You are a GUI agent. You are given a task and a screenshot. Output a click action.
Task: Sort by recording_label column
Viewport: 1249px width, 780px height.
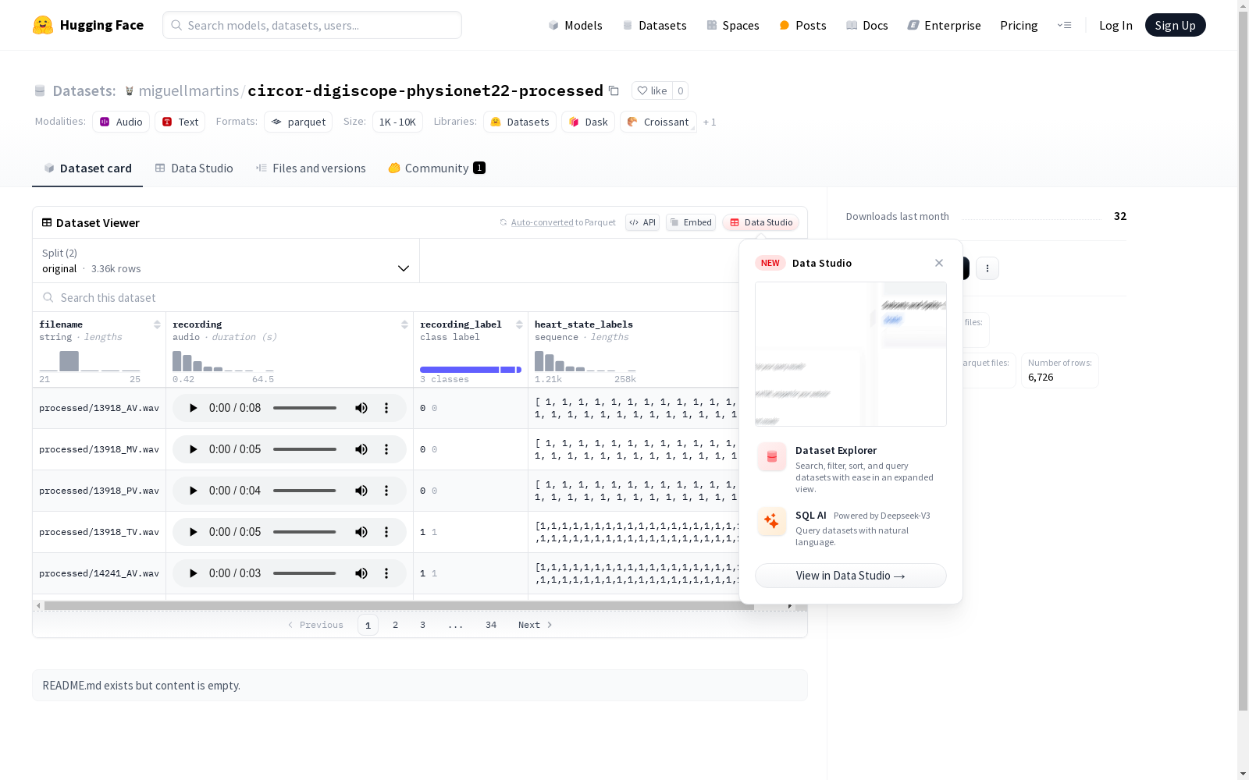(519, 324)
